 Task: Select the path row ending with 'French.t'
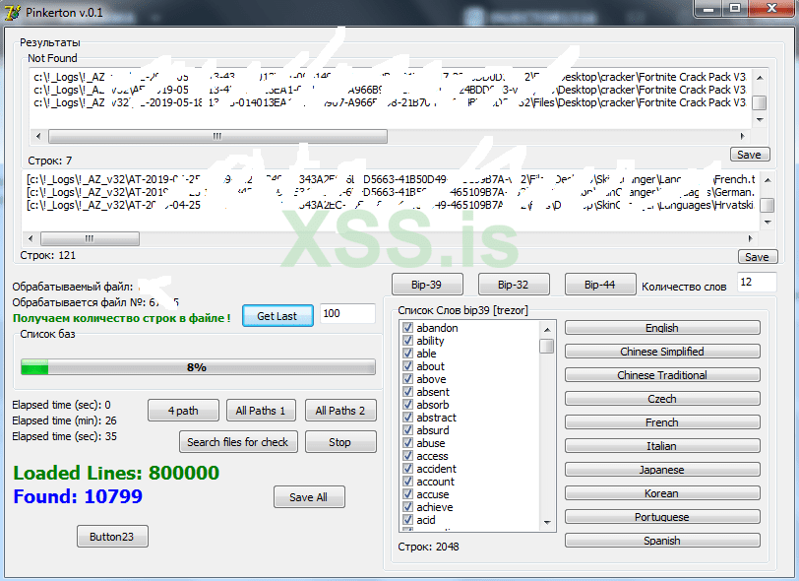tap(391, 179)
